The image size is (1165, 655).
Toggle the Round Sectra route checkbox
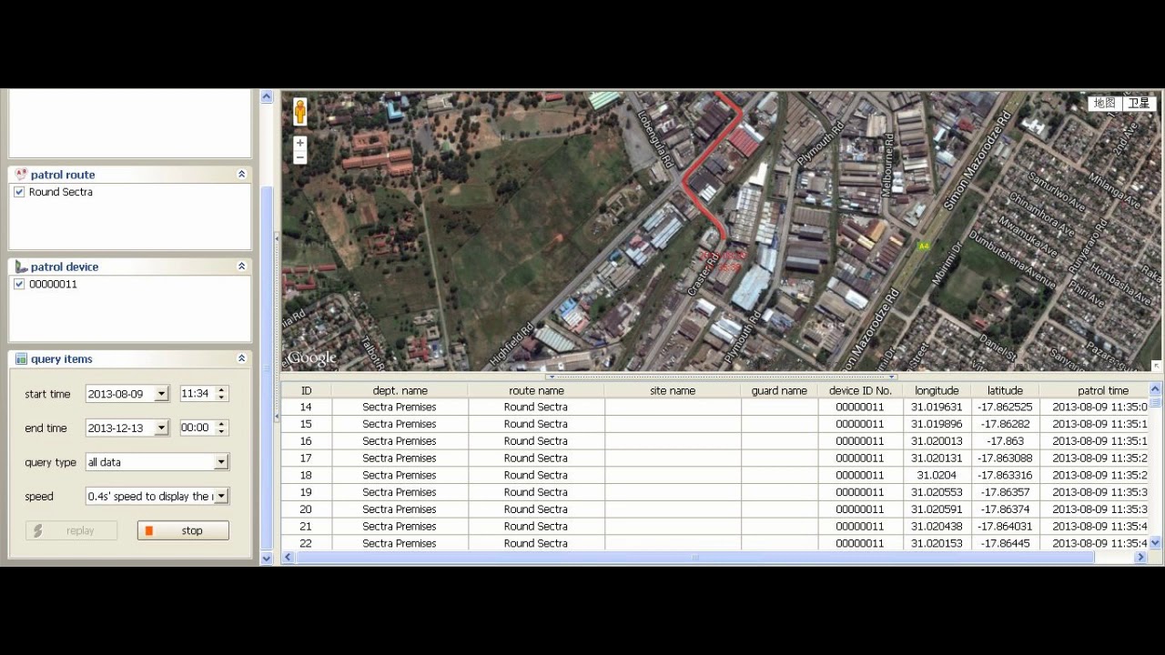click(x=19, y=192)
